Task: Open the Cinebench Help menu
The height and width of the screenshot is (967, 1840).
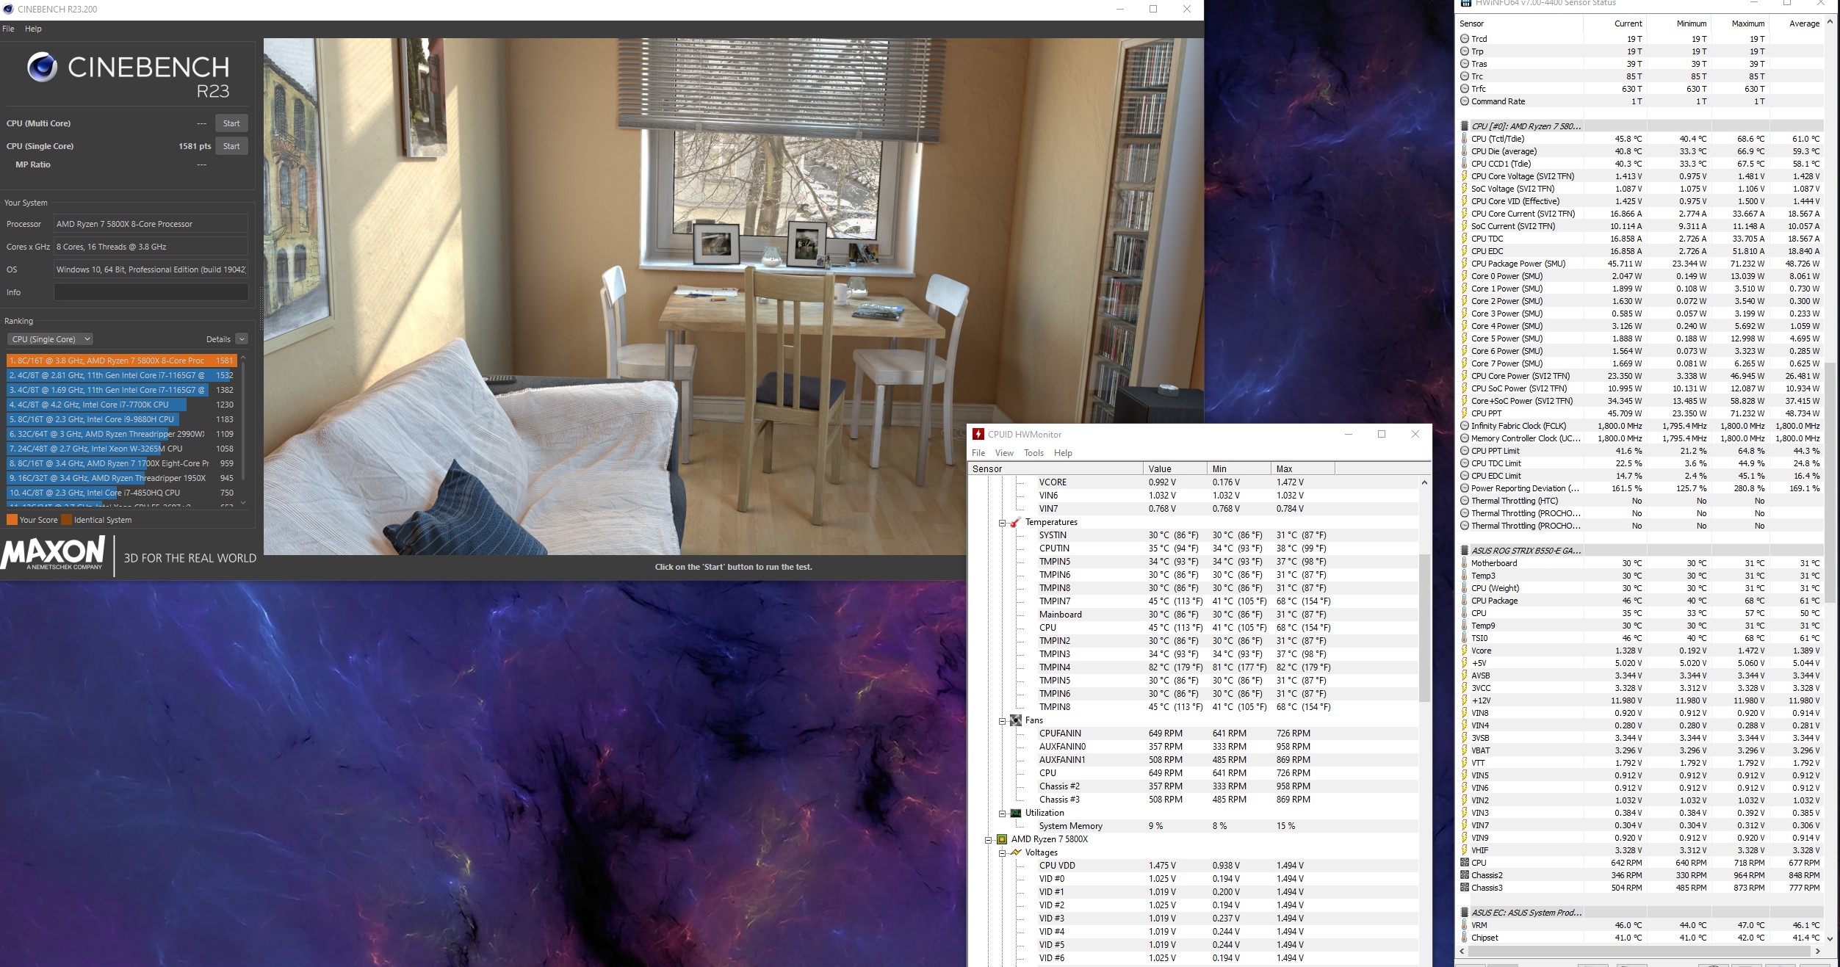Action: [x=33, y=29]
